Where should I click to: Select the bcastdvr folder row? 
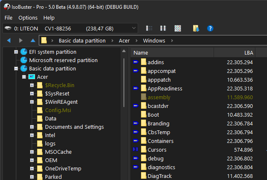coord(158,106)
